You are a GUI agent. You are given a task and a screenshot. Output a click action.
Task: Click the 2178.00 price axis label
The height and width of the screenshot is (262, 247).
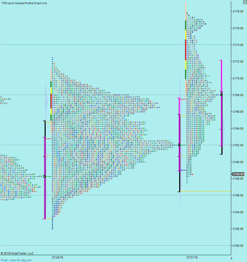pyautogui.click(x=238, y=11)
